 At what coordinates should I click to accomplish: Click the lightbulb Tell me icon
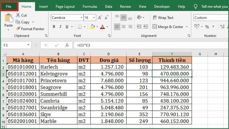(195, 7)
